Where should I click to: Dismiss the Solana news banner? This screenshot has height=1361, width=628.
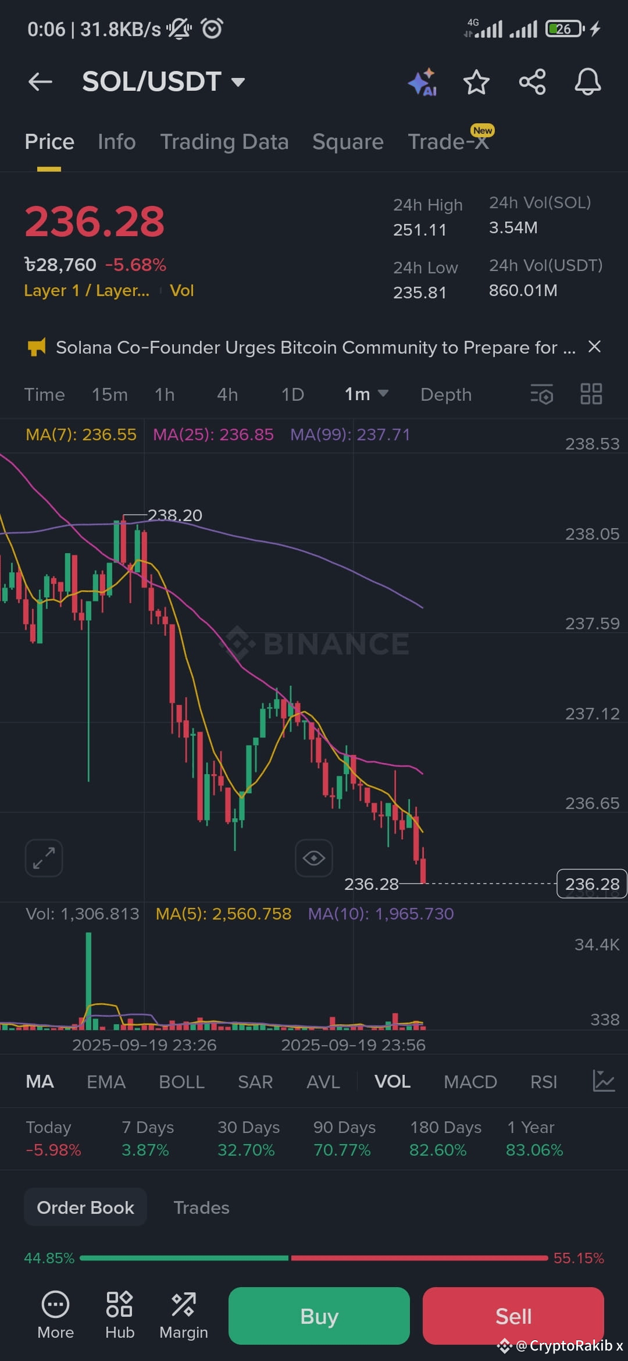click(594, 347)
